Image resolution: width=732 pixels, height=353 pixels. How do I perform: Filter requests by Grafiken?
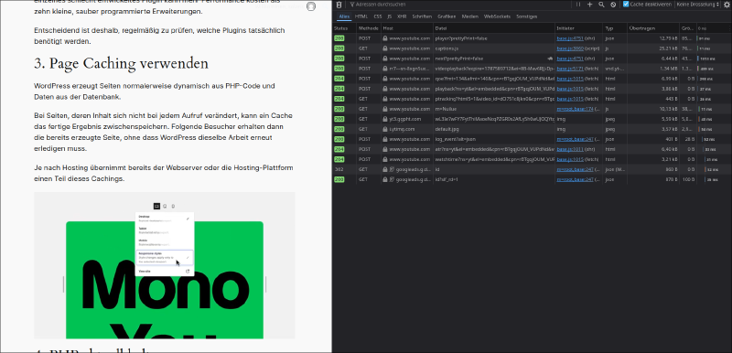tap(447, 16)
